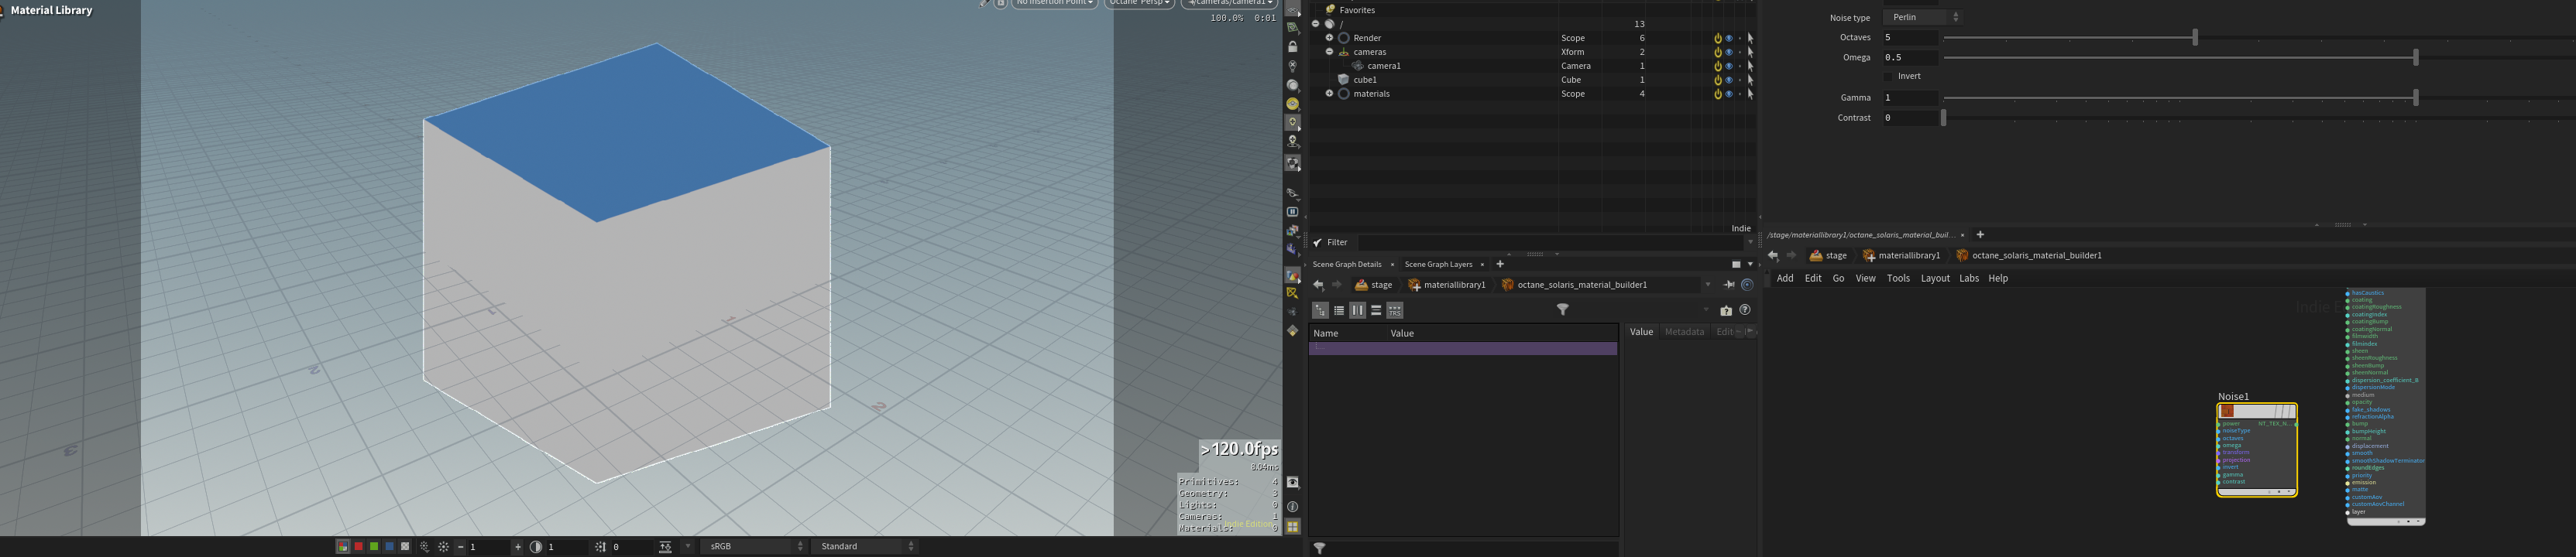Viewport: 2576px width, 557px height.
Task: Click the help question mark icon
Action: pos(1745,310)
